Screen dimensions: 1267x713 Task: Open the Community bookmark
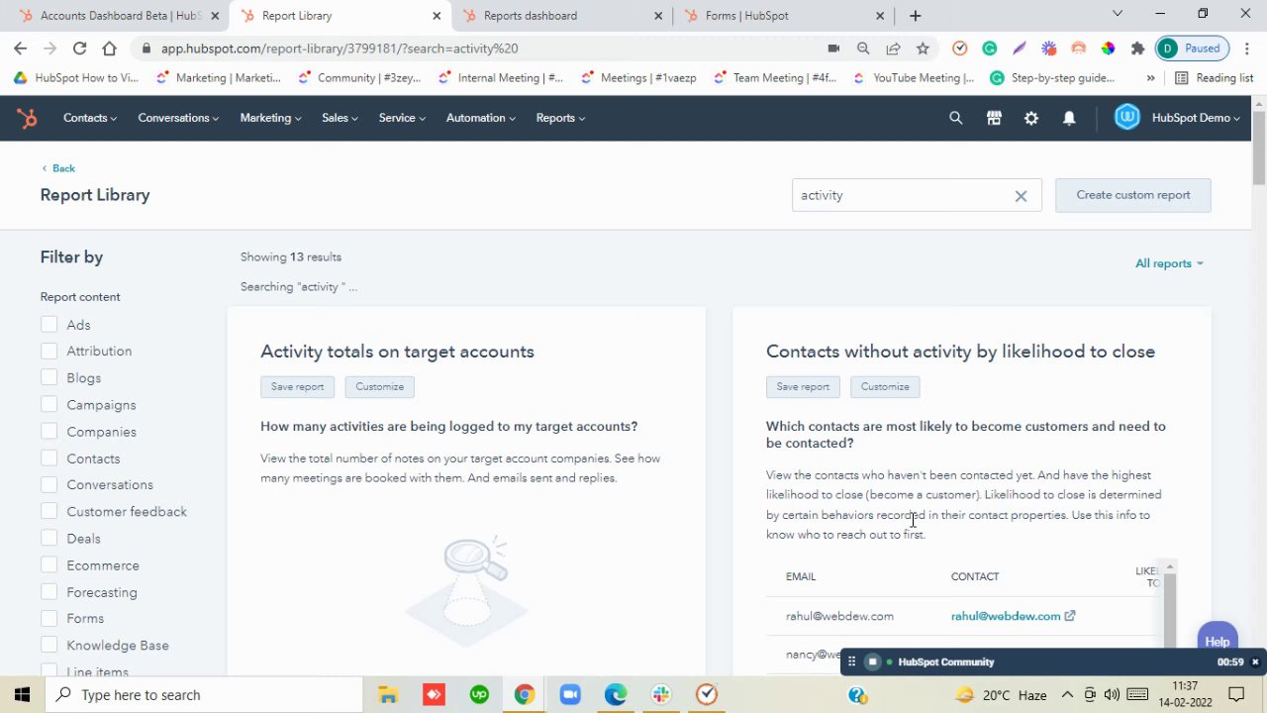tap(359, 77)
